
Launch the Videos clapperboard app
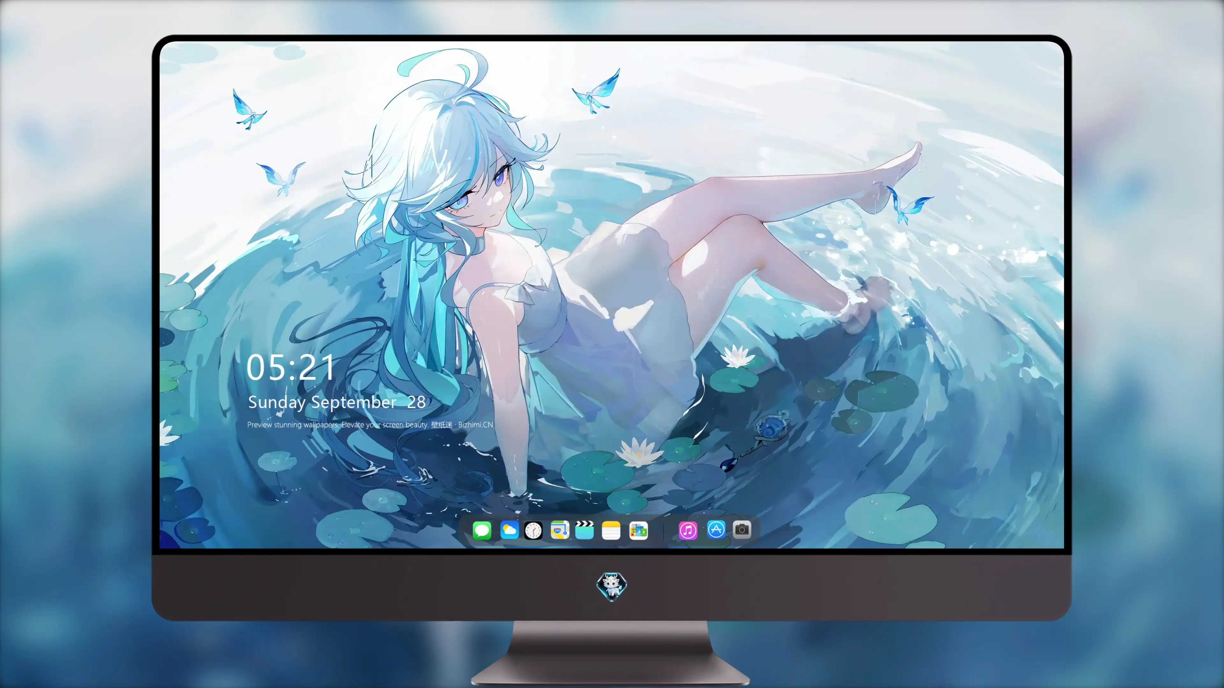[x=585, y=530]
